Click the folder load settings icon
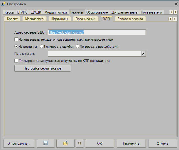The width and height of the screenshot is (179, 150). [x=65, y=144]
